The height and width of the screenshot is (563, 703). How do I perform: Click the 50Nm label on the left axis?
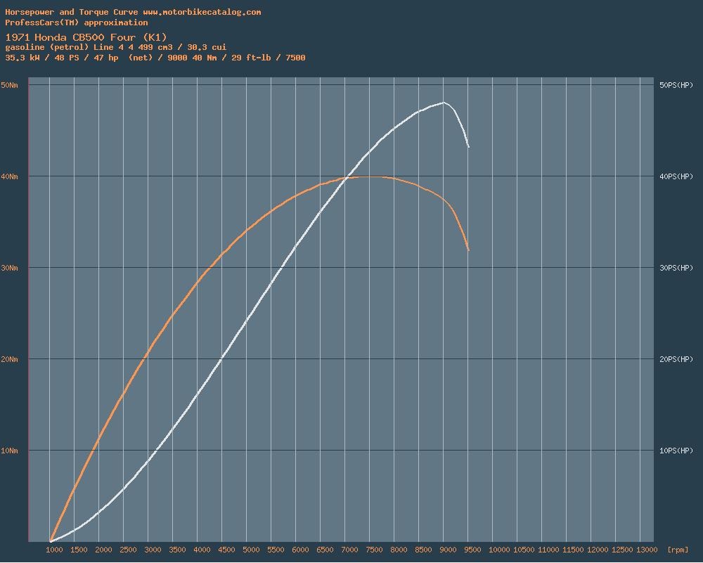[10, 85]
